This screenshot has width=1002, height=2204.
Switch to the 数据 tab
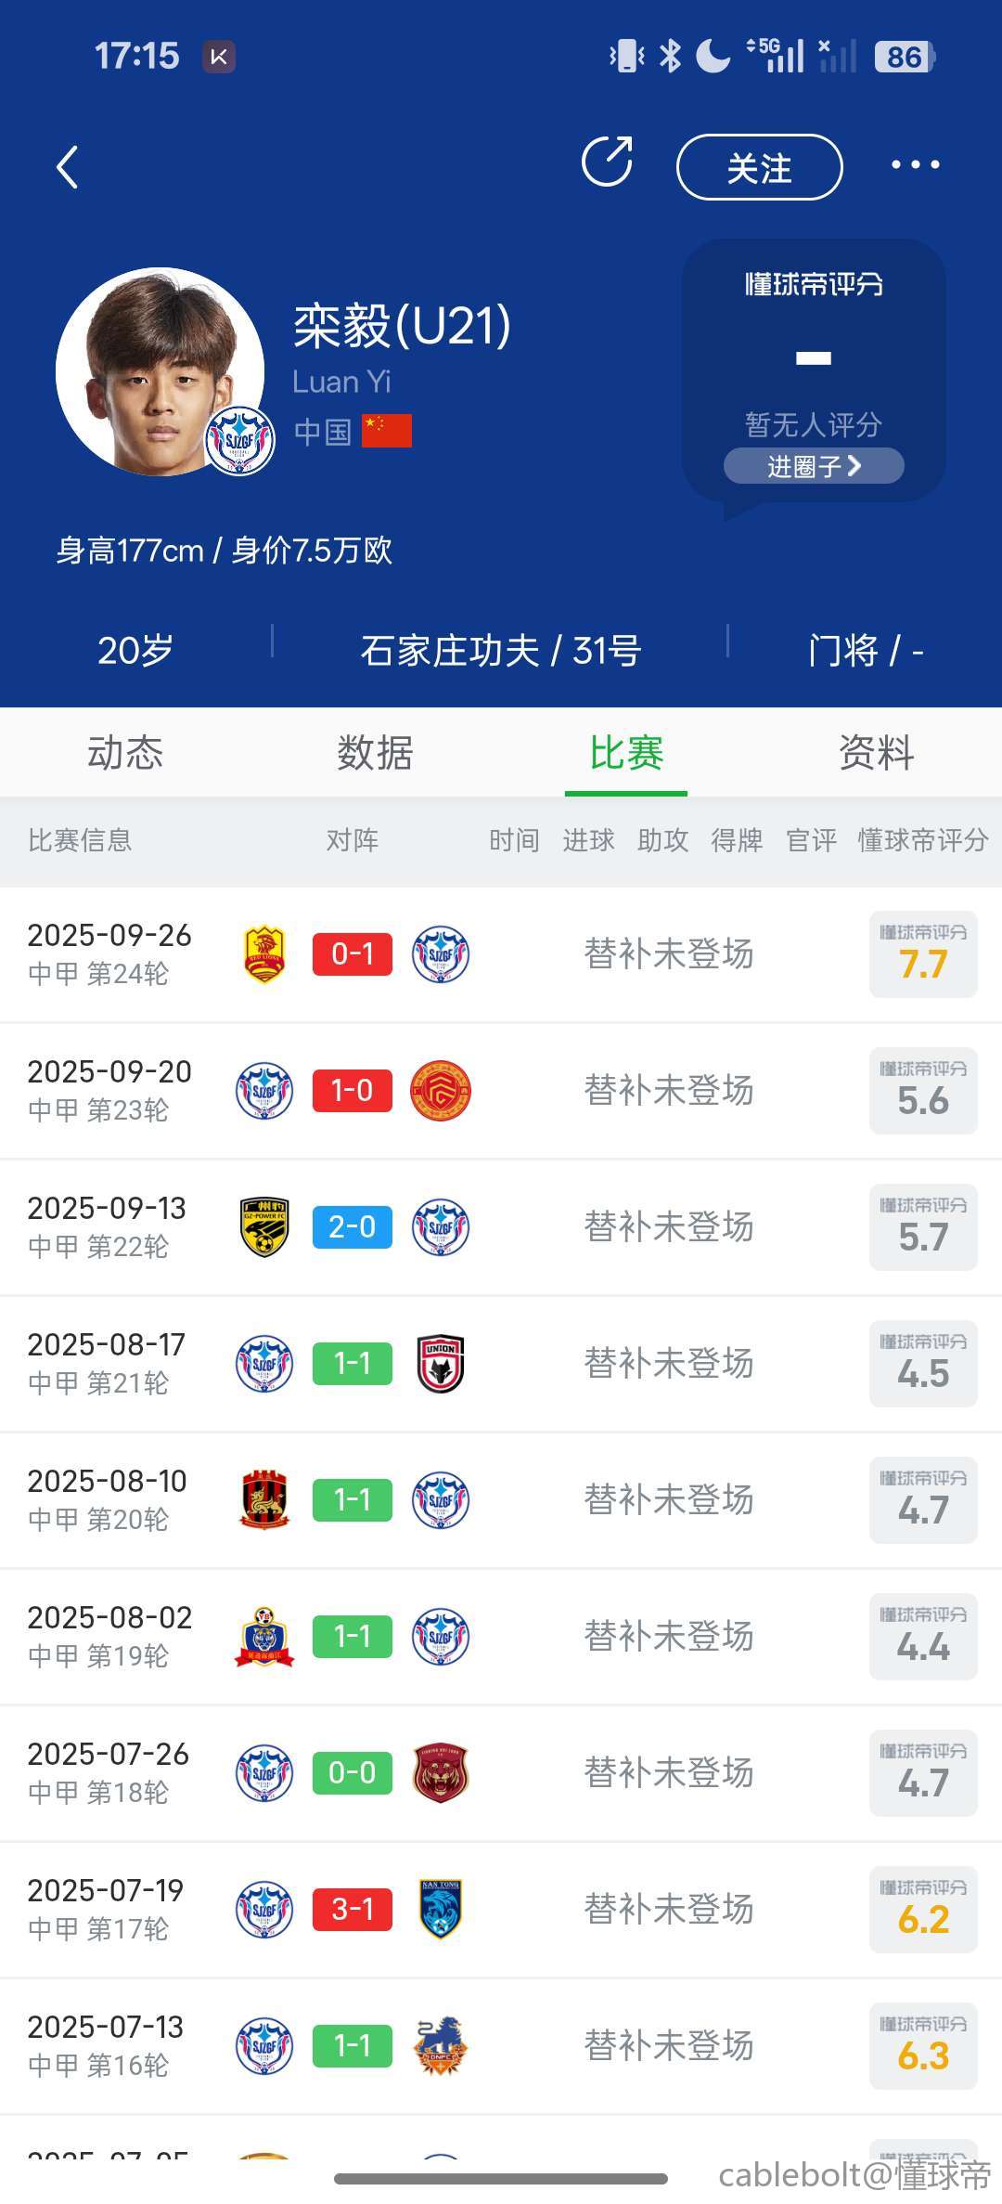375,752
